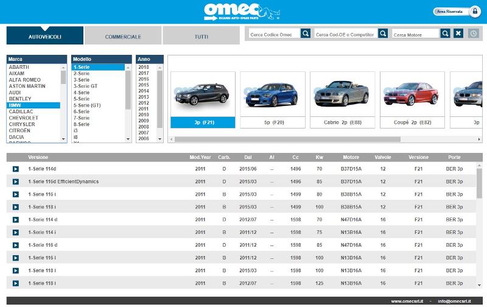487x307 pixels.
Task: Open details arrow for 1-Serie 116 d row
Action: pyautogui.click(x=16, y=245)
